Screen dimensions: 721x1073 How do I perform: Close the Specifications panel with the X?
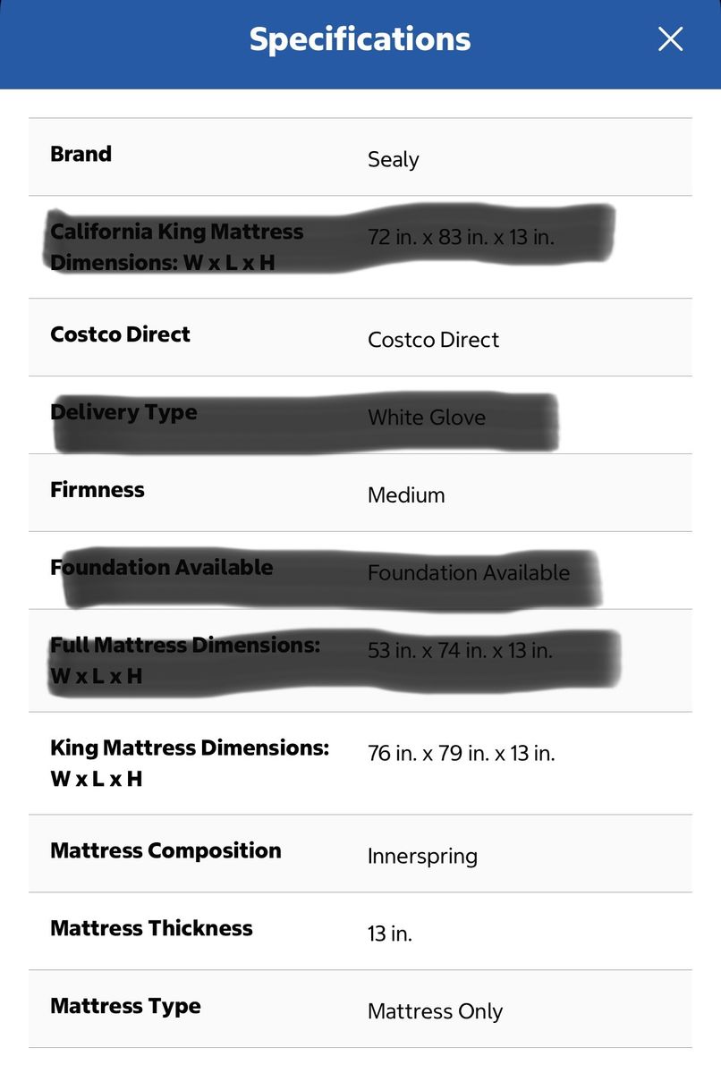(670, 38)
